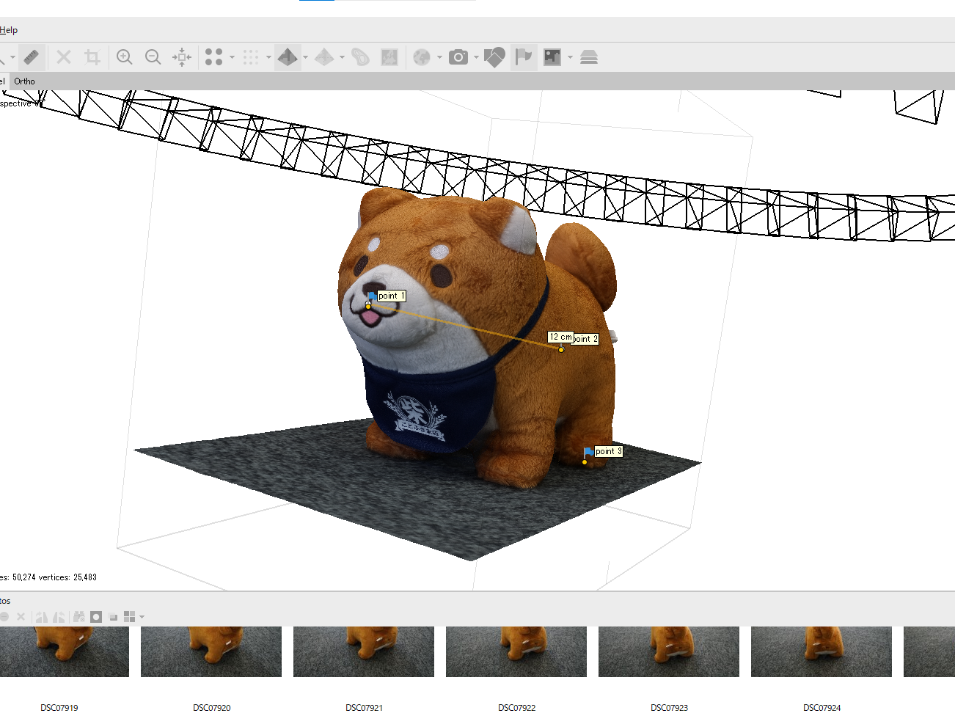Select the point 3 marker flag near hind paw
Screen dimensions: 955x716
[x=588, y=452]
